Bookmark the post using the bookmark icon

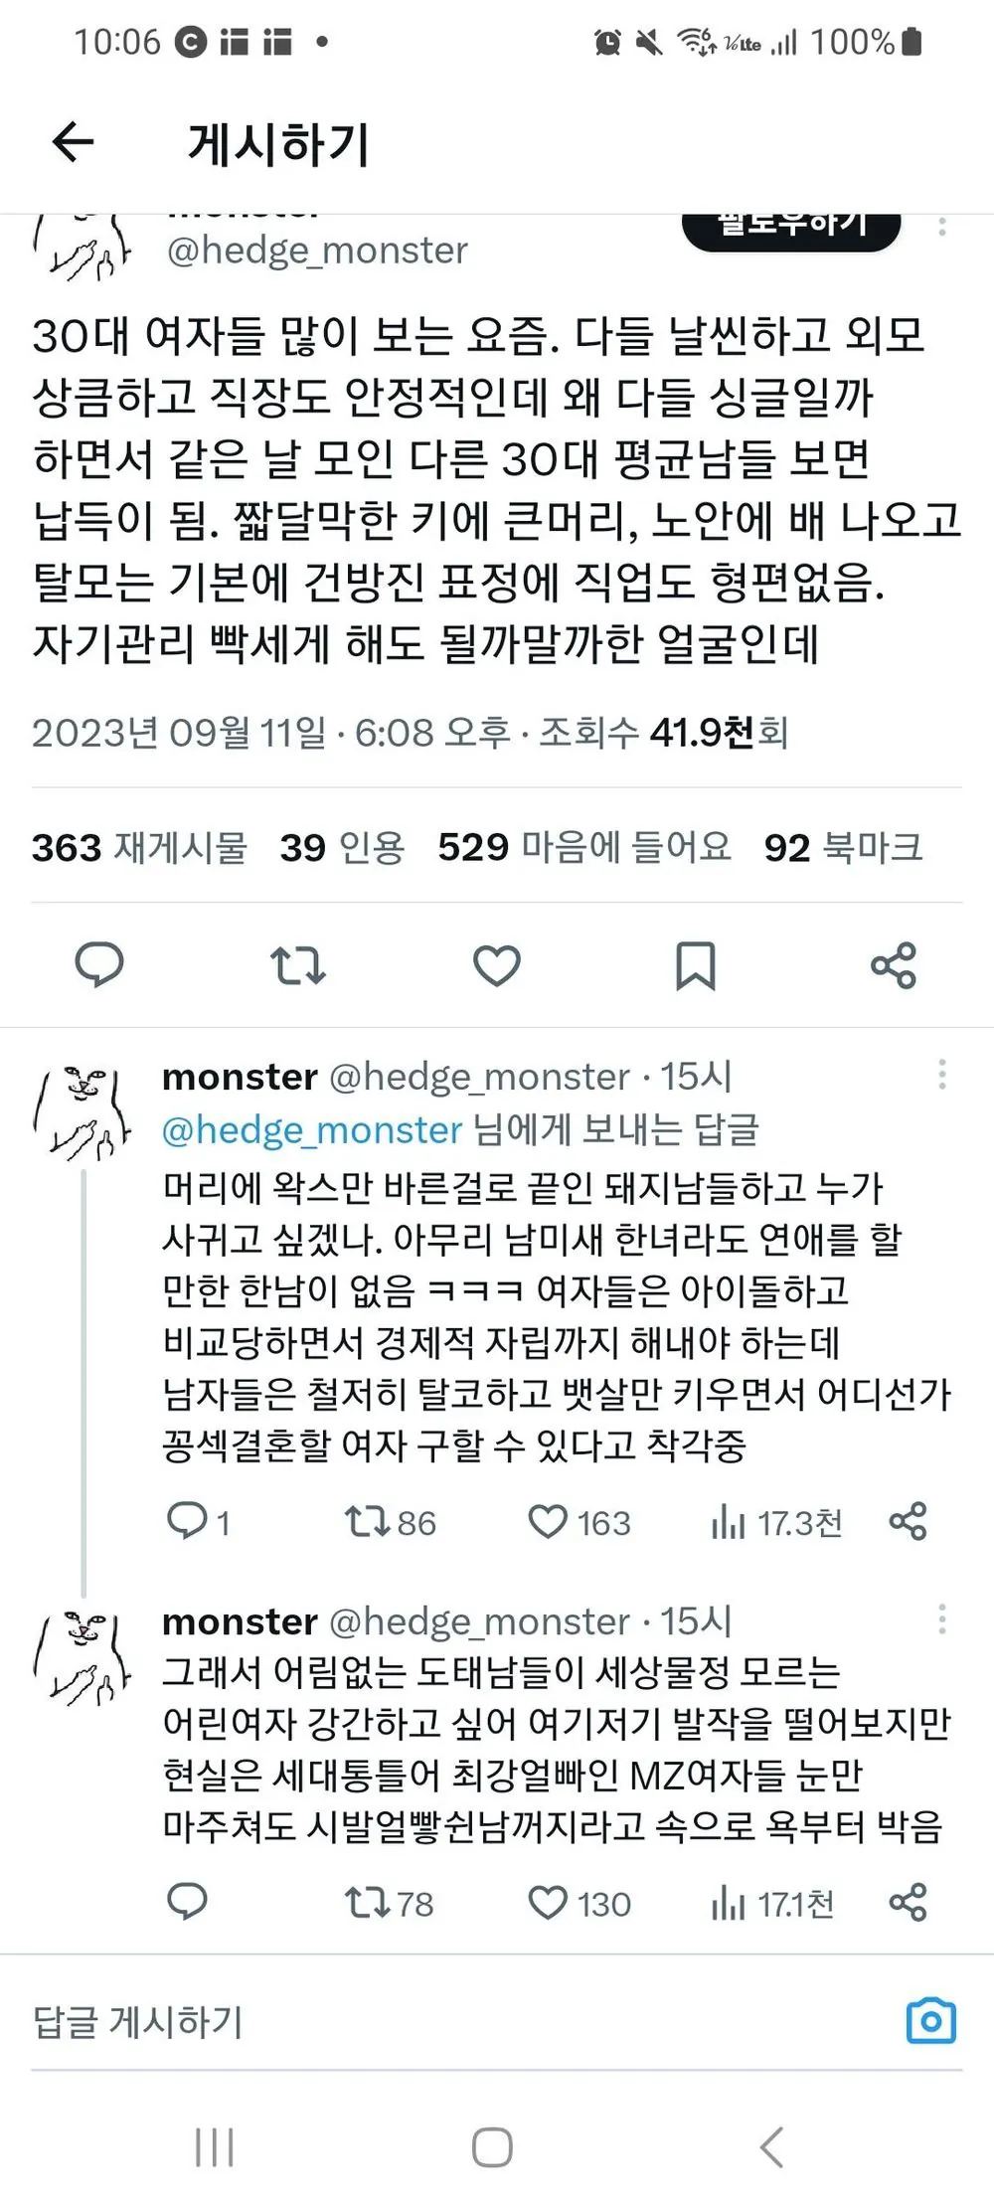pos(696,962)
